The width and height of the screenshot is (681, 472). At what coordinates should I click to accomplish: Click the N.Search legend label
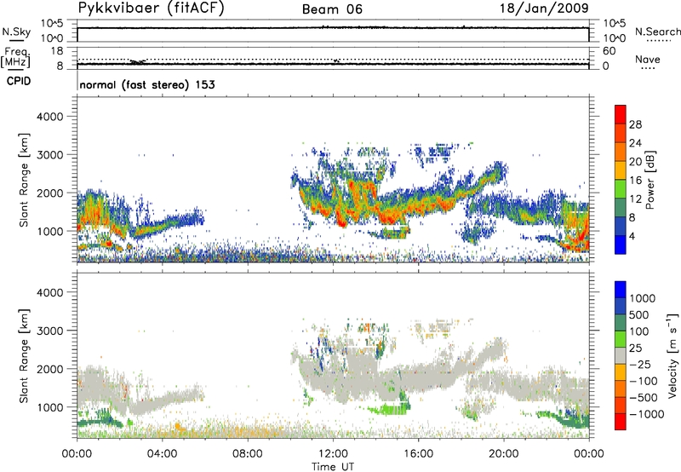tap(657, 32)
